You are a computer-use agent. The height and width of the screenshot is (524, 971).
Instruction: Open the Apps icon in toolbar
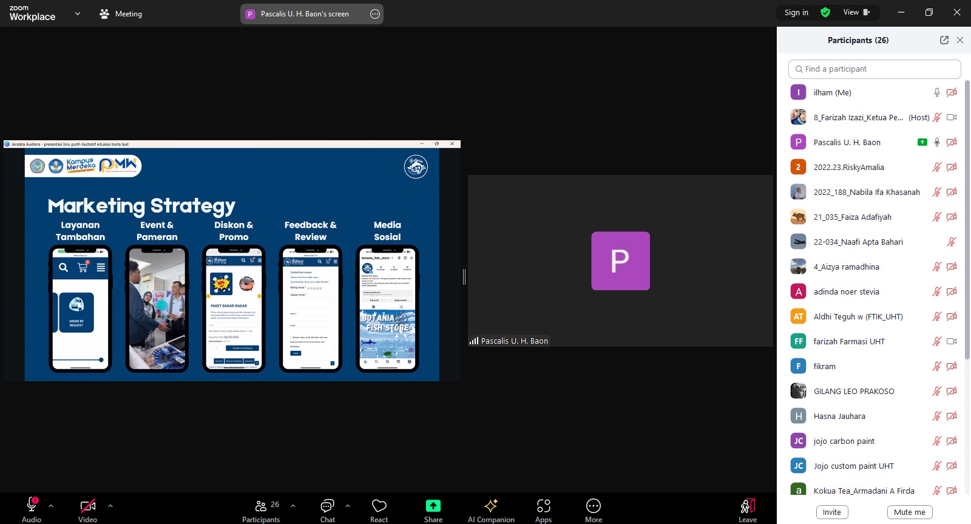[543, 506]
